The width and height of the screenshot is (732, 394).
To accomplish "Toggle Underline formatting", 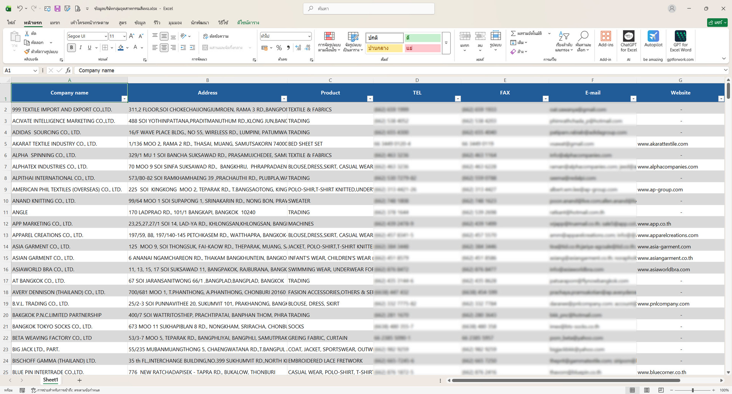I will click(x=90, y=48).
